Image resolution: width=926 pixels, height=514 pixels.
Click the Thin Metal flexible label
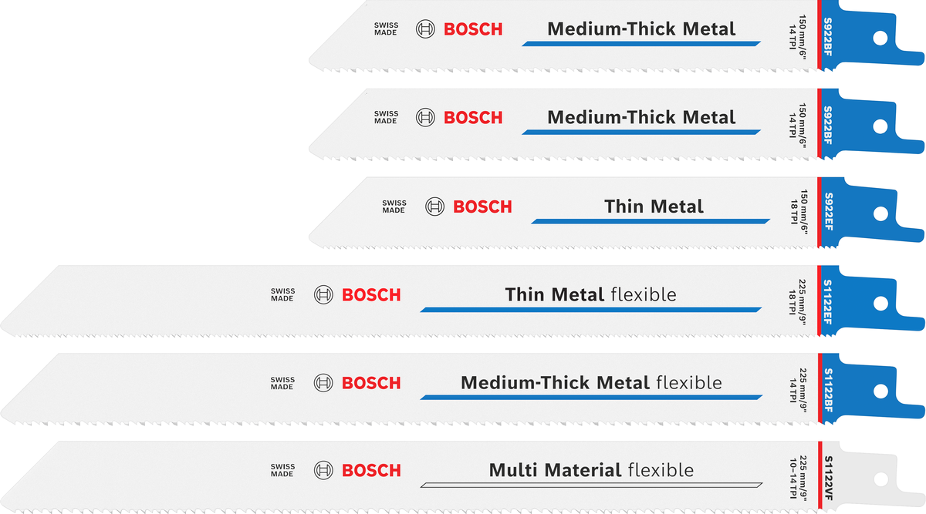[591, 294]
